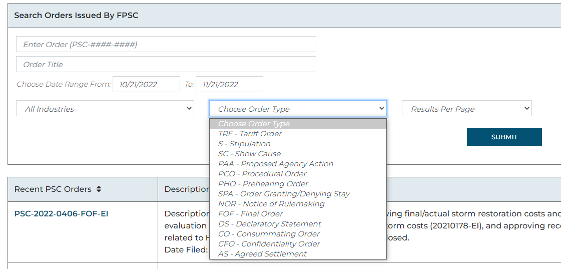Choose FOF - Final Order option

tap(250, 214)
